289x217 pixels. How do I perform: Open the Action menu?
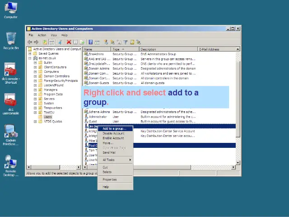click(x=42, y=35)
